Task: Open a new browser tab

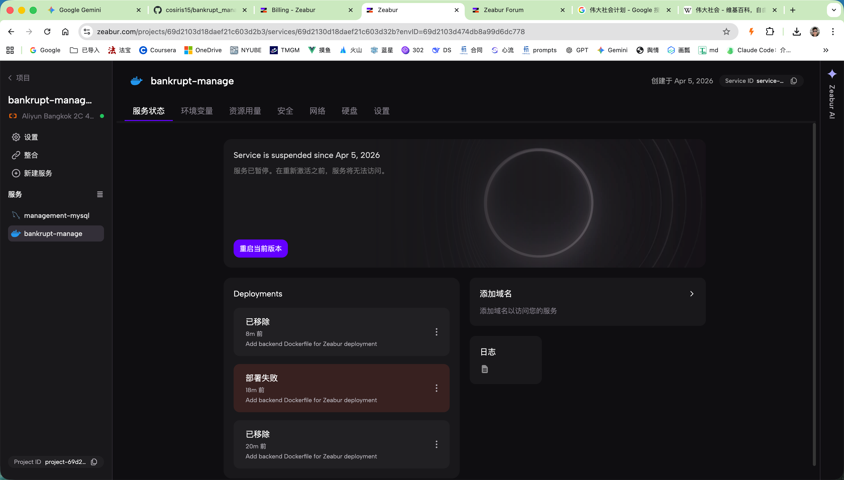Action: 793,10
